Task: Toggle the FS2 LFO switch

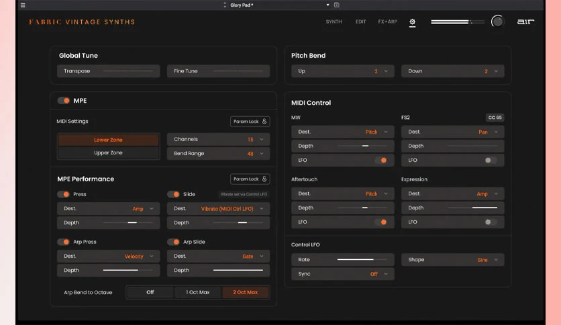Action: click(x=490, y=160)
